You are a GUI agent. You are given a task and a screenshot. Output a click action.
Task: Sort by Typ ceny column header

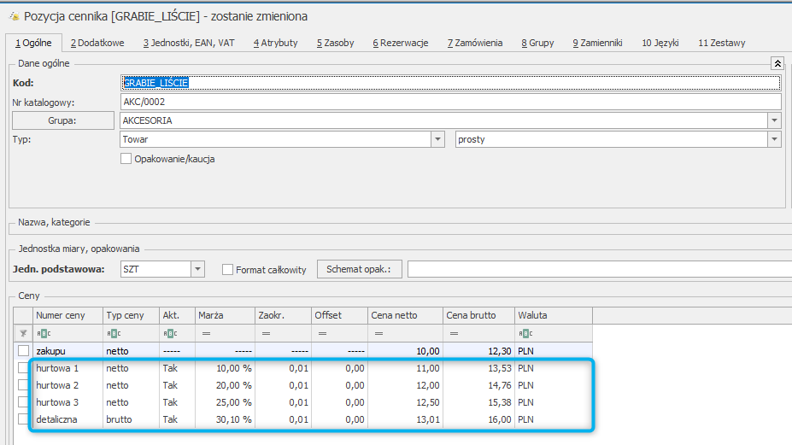click(131, 315)
